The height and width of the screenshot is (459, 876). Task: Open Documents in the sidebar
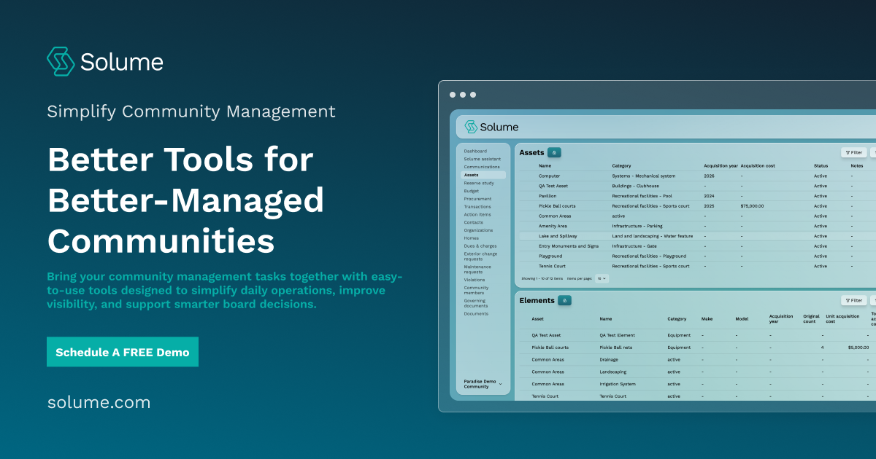click(x=476, y=314)
